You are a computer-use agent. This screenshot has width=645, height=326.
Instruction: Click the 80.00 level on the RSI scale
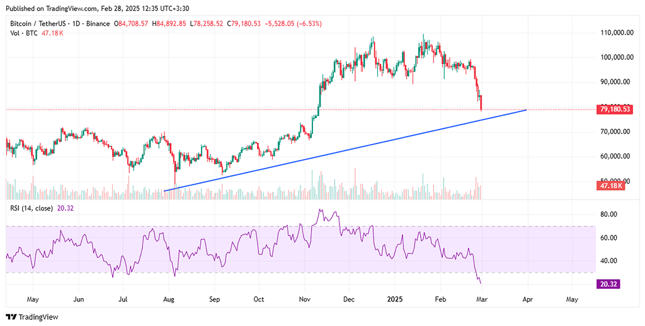(x=608, y=215)
